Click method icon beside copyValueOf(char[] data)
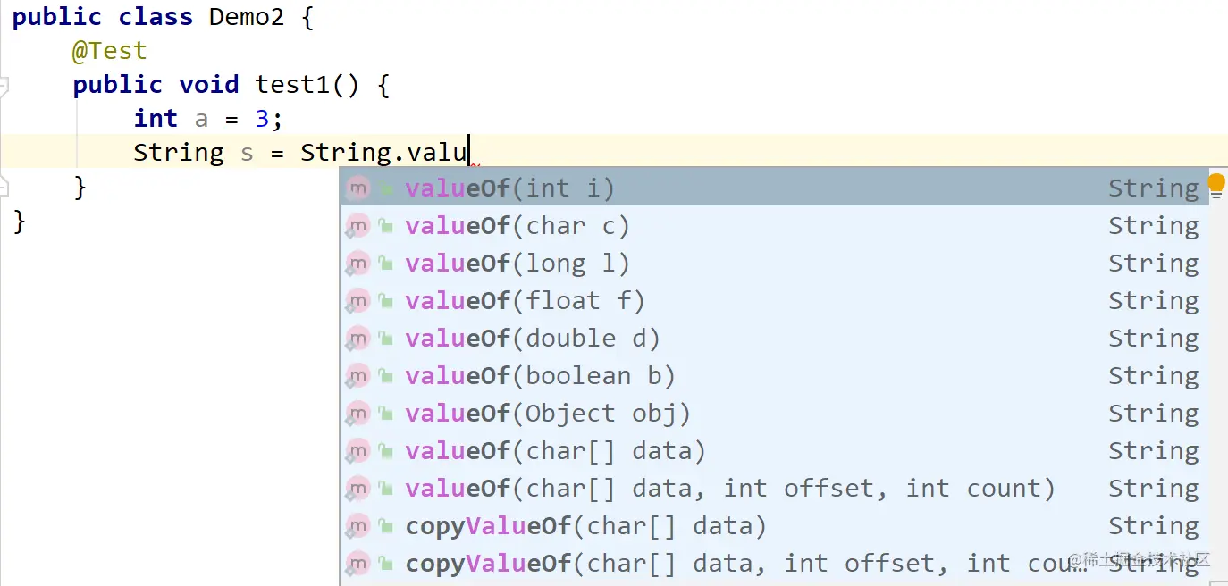This screenshot has width=1228, height=586. pyautogui.click(x=357, y=526)
